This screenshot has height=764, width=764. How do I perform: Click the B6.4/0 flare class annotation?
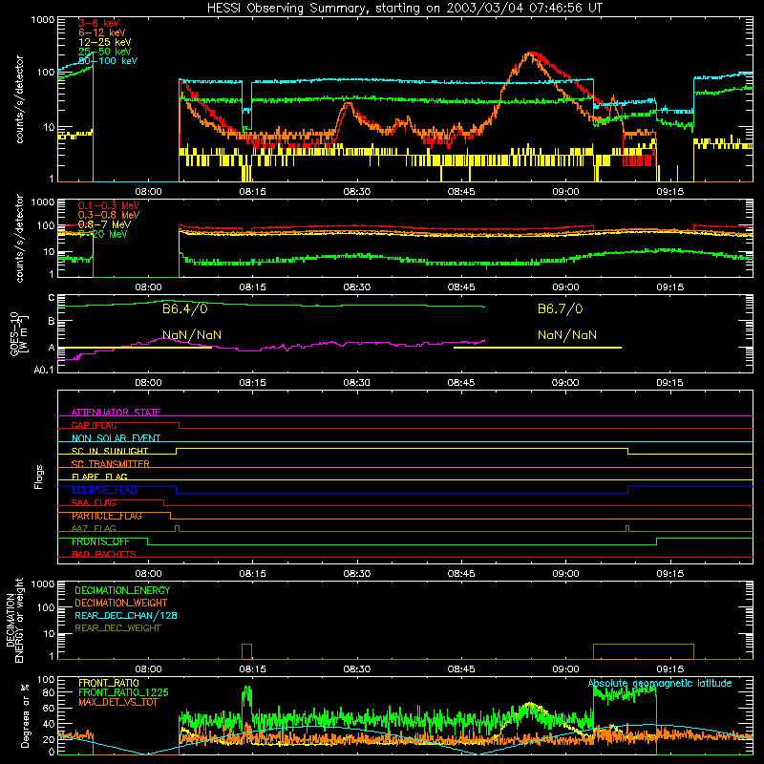pyautogui.click(x=185, y=308)
